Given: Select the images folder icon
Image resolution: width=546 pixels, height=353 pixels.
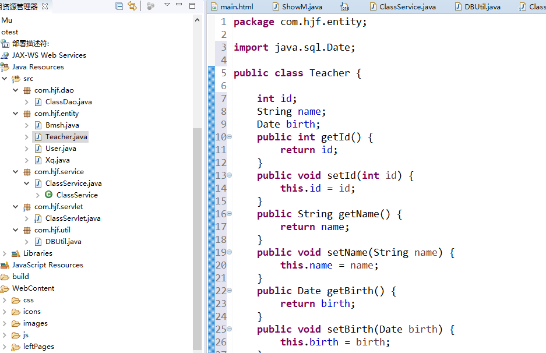Looking at the screenshot, I should [x=16, y=323].
